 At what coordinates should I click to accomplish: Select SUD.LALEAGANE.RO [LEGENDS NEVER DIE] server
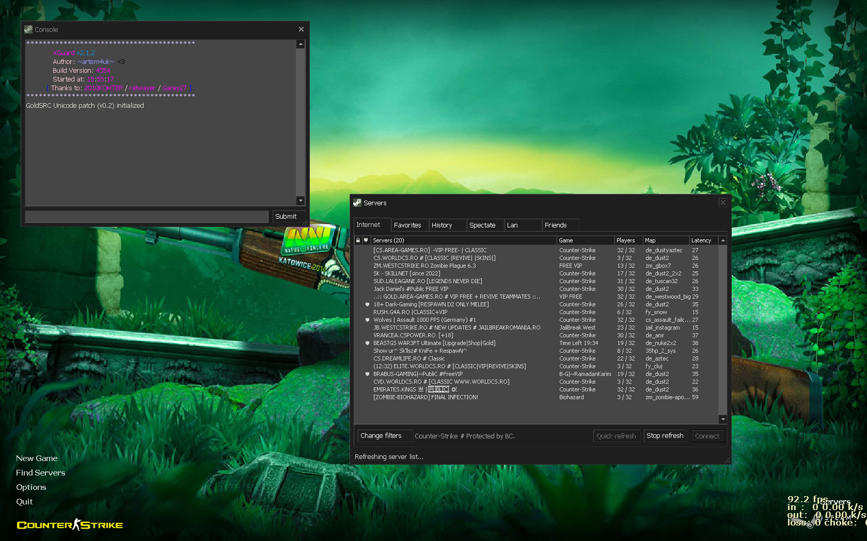click(x=535, y=281)
